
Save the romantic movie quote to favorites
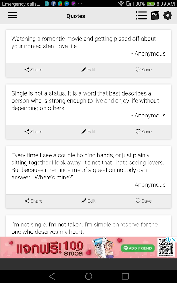pyautogui.click(x=144, y=70)
